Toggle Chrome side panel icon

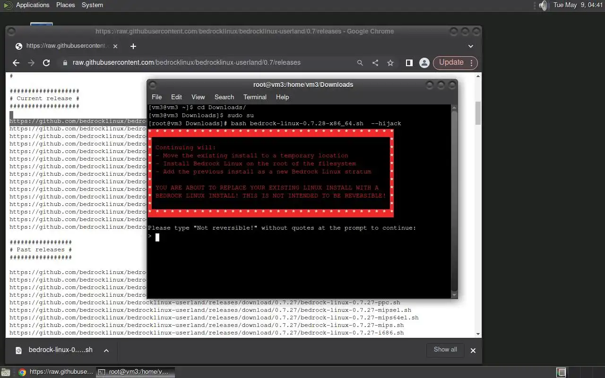409,62
